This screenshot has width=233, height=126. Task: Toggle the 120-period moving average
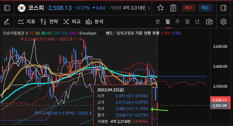coord(56,33)
